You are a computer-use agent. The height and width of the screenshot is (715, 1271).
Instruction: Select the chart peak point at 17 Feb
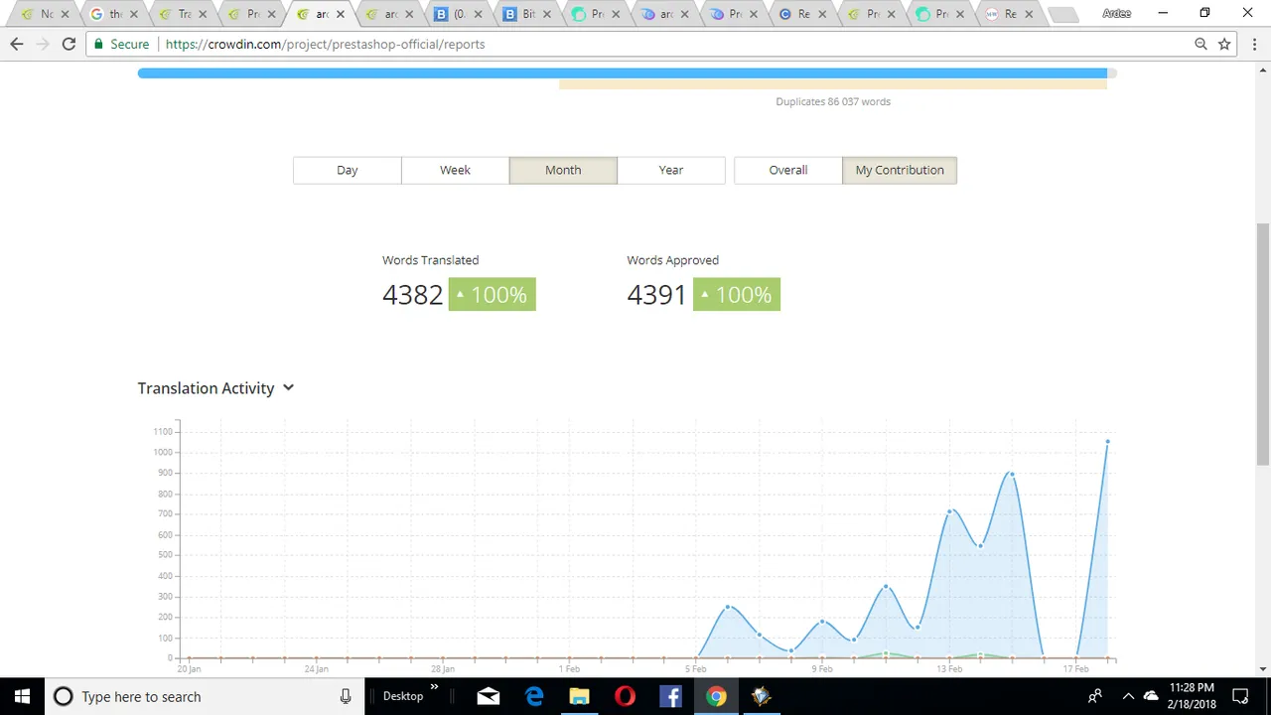[1107, 442]
